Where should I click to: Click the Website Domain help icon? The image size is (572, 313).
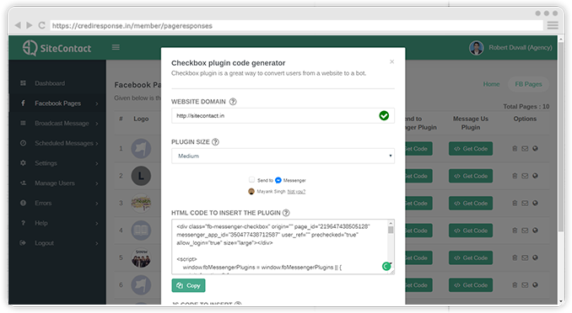pyautogui.click(x=233, y=102)
